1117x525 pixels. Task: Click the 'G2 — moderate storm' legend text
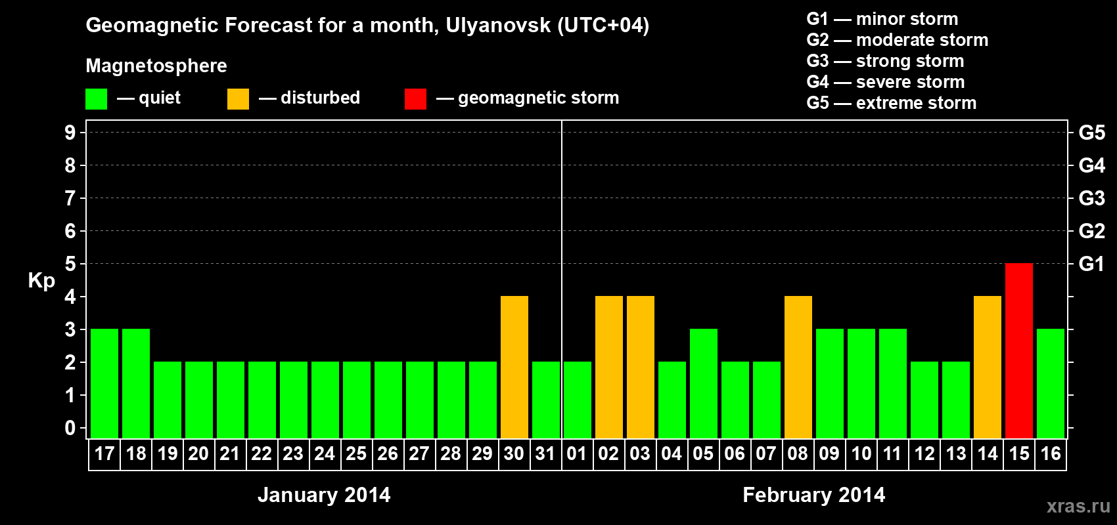[898, 40]
